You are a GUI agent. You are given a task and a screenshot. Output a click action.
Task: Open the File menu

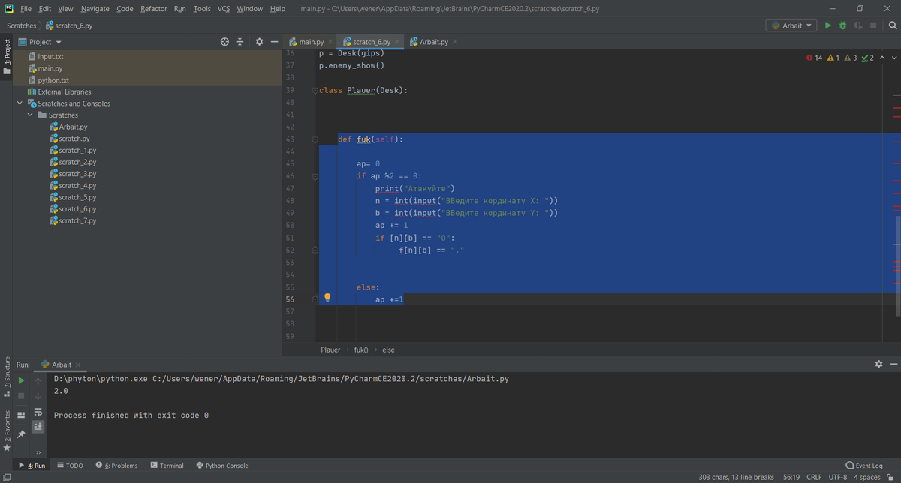[x=26, y=8]
